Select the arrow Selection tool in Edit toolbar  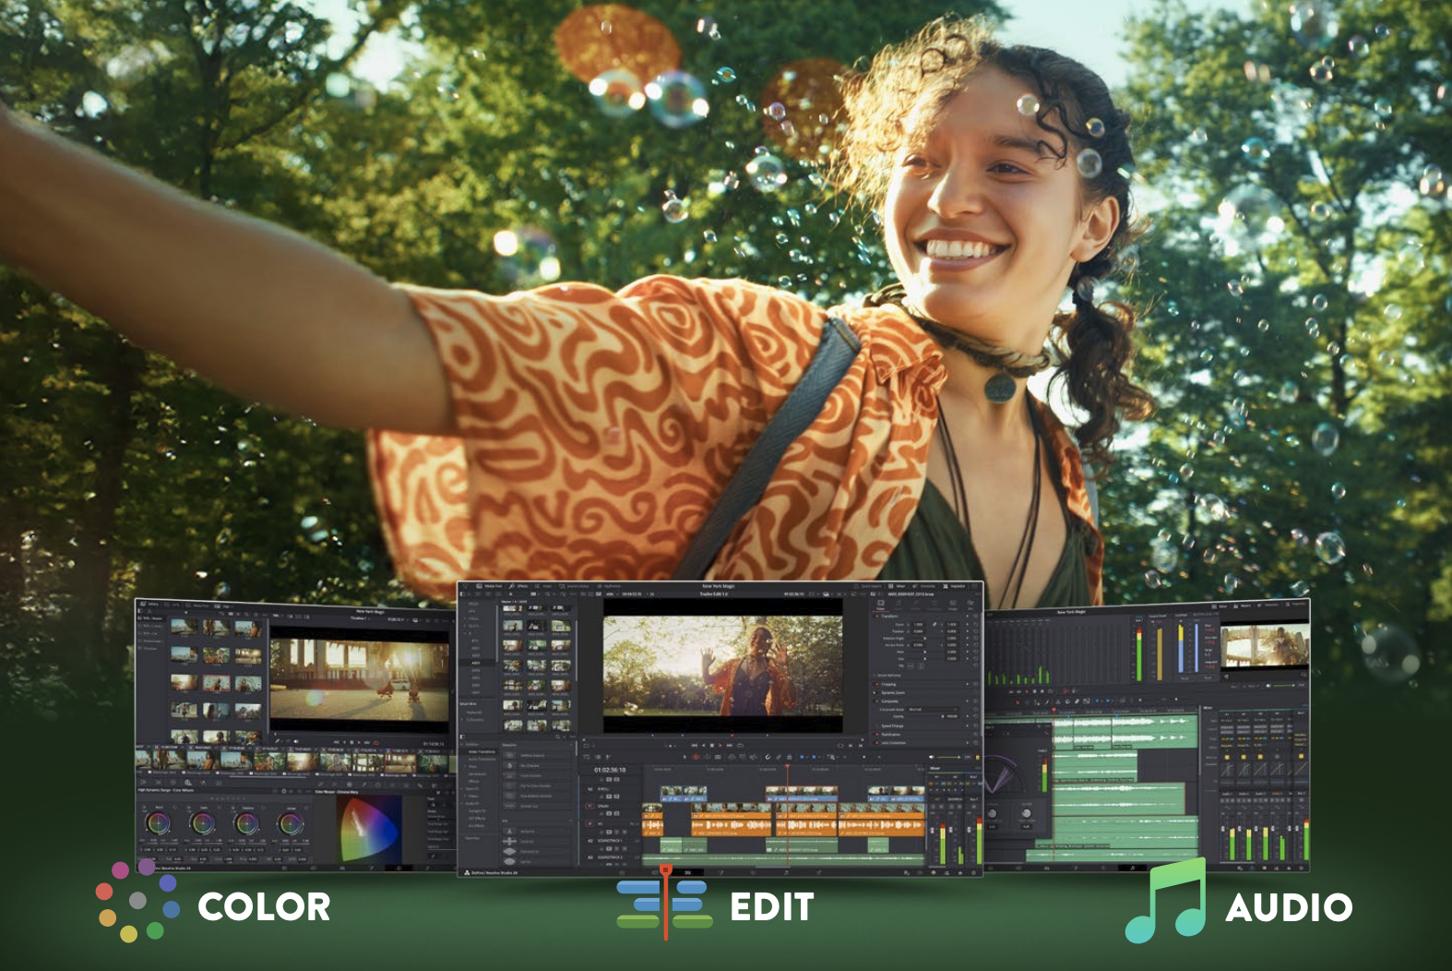[684, 757]
